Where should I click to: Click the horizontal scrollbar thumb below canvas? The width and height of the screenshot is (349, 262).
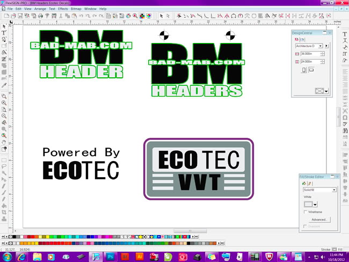(x=190, y=231)
